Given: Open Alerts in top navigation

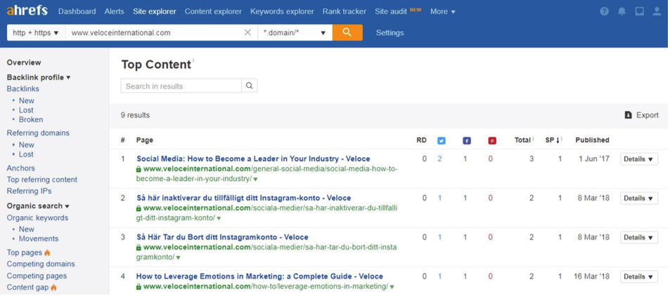Looking at the screenshot, I should click(114, 11).
